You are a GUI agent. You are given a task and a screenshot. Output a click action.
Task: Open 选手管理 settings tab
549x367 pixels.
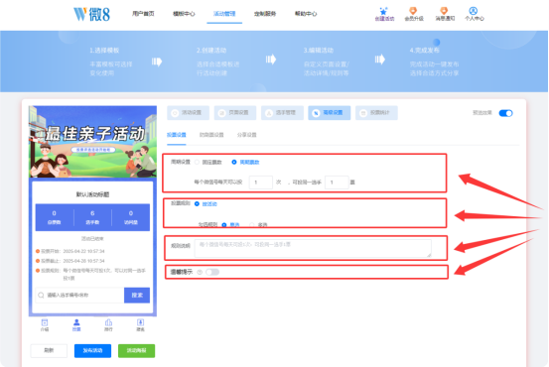coord(282,113)
